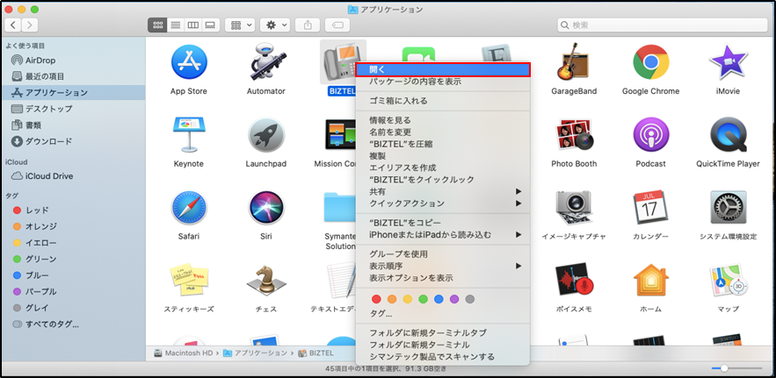Select the カレンダー calendar icon
Screen dimensions: 776x378
click(x=651, y=208)
